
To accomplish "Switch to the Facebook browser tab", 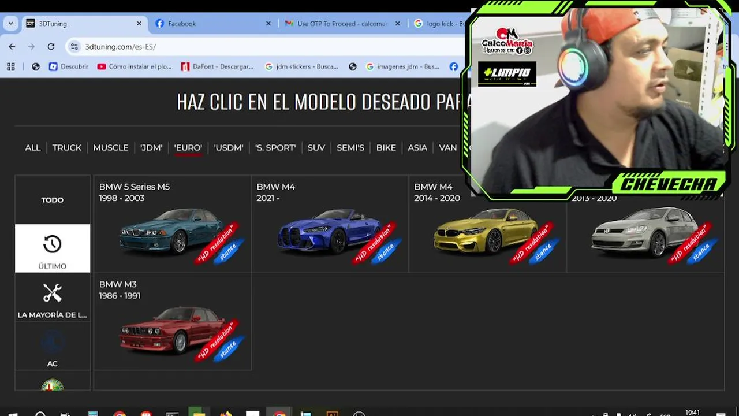I will tap(213, 24).
